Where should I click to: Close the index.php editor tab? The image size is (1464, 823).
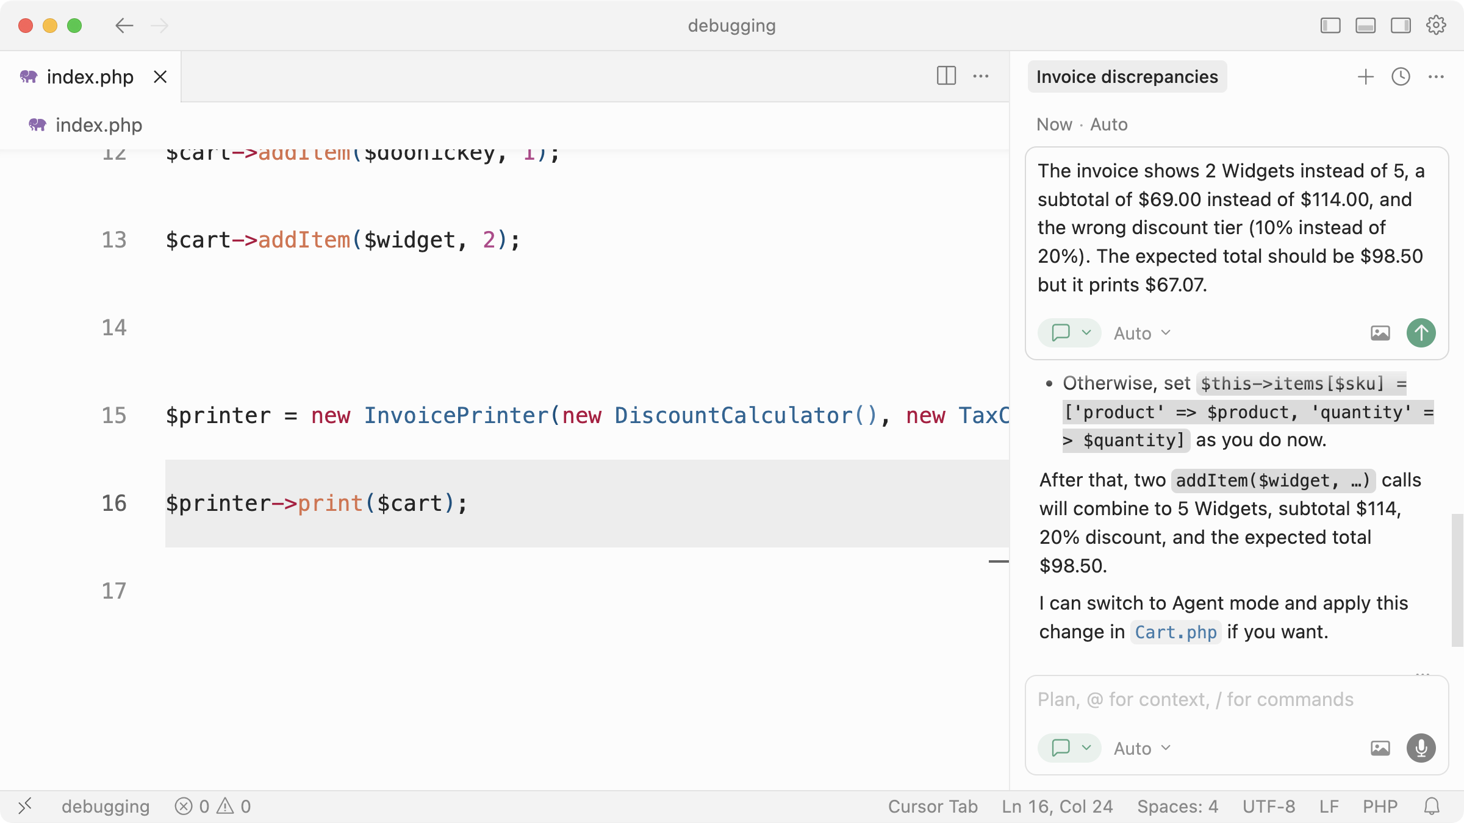[x=160, y=77]
